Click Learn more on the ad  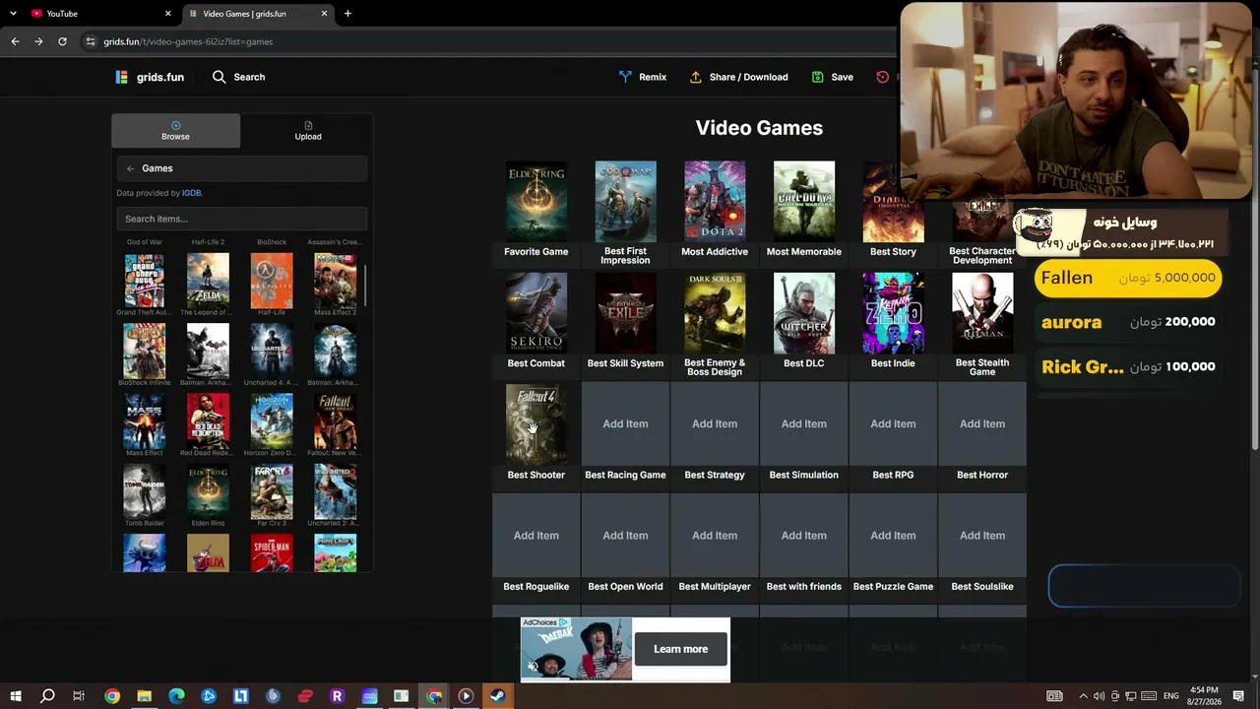(x=681, y=649)
